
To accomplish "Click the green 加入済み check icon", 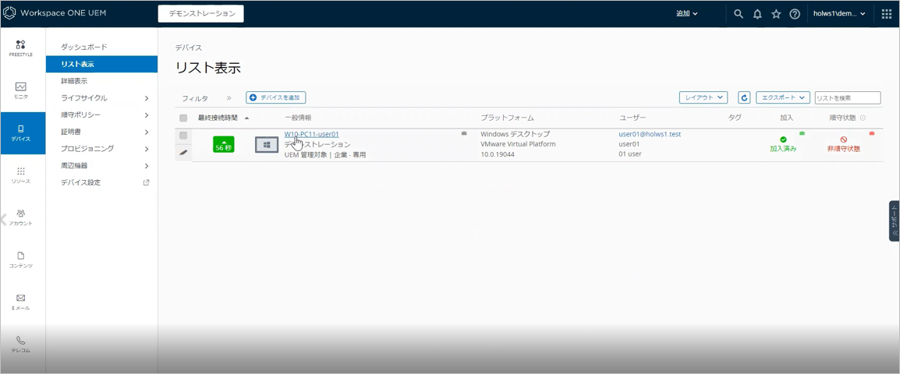I will pyautogui.click(x=783, y=139).
